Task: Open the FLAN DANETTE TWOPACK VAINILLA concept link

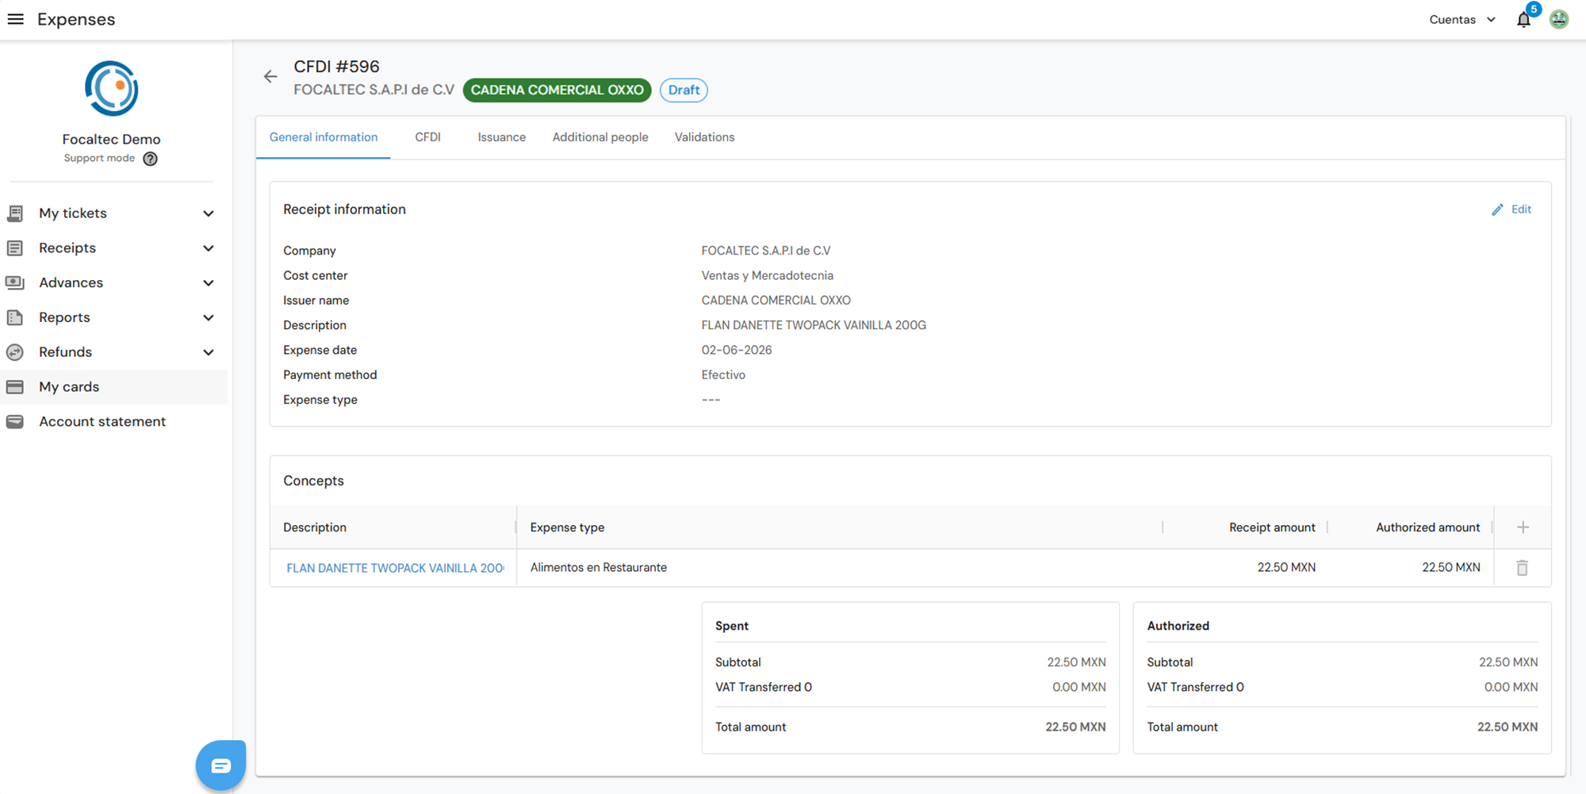Action: click(395, 568)
